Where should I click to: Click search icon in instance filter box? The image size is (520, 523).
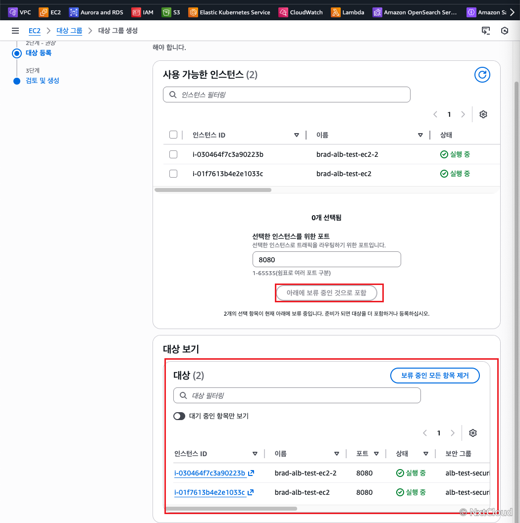(x=173, y=95)
